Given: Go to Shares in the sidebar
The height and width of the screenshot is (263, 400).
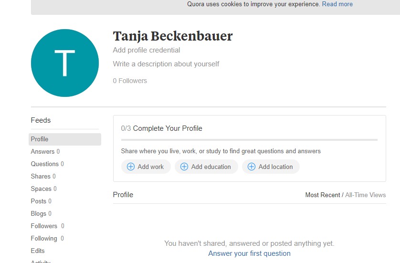Looking at the screenshot, I should pos(43,176).
